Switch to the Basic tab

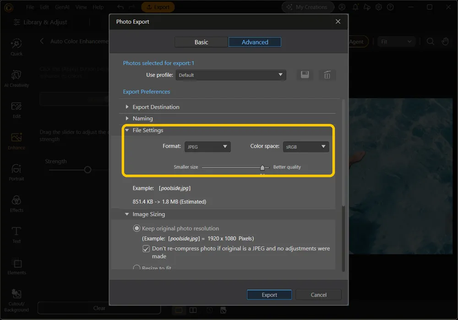[x=201, y=42]
